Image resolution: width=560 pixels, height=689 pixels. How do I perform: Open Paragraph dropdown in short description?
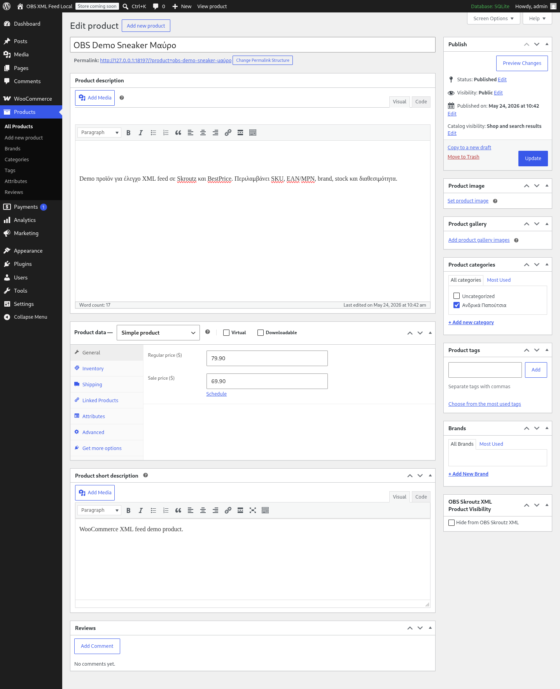[x=99, y=510]
